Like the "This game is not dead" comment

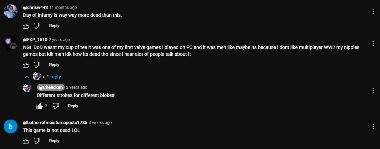pyautogui.click(x=26, y=141)
